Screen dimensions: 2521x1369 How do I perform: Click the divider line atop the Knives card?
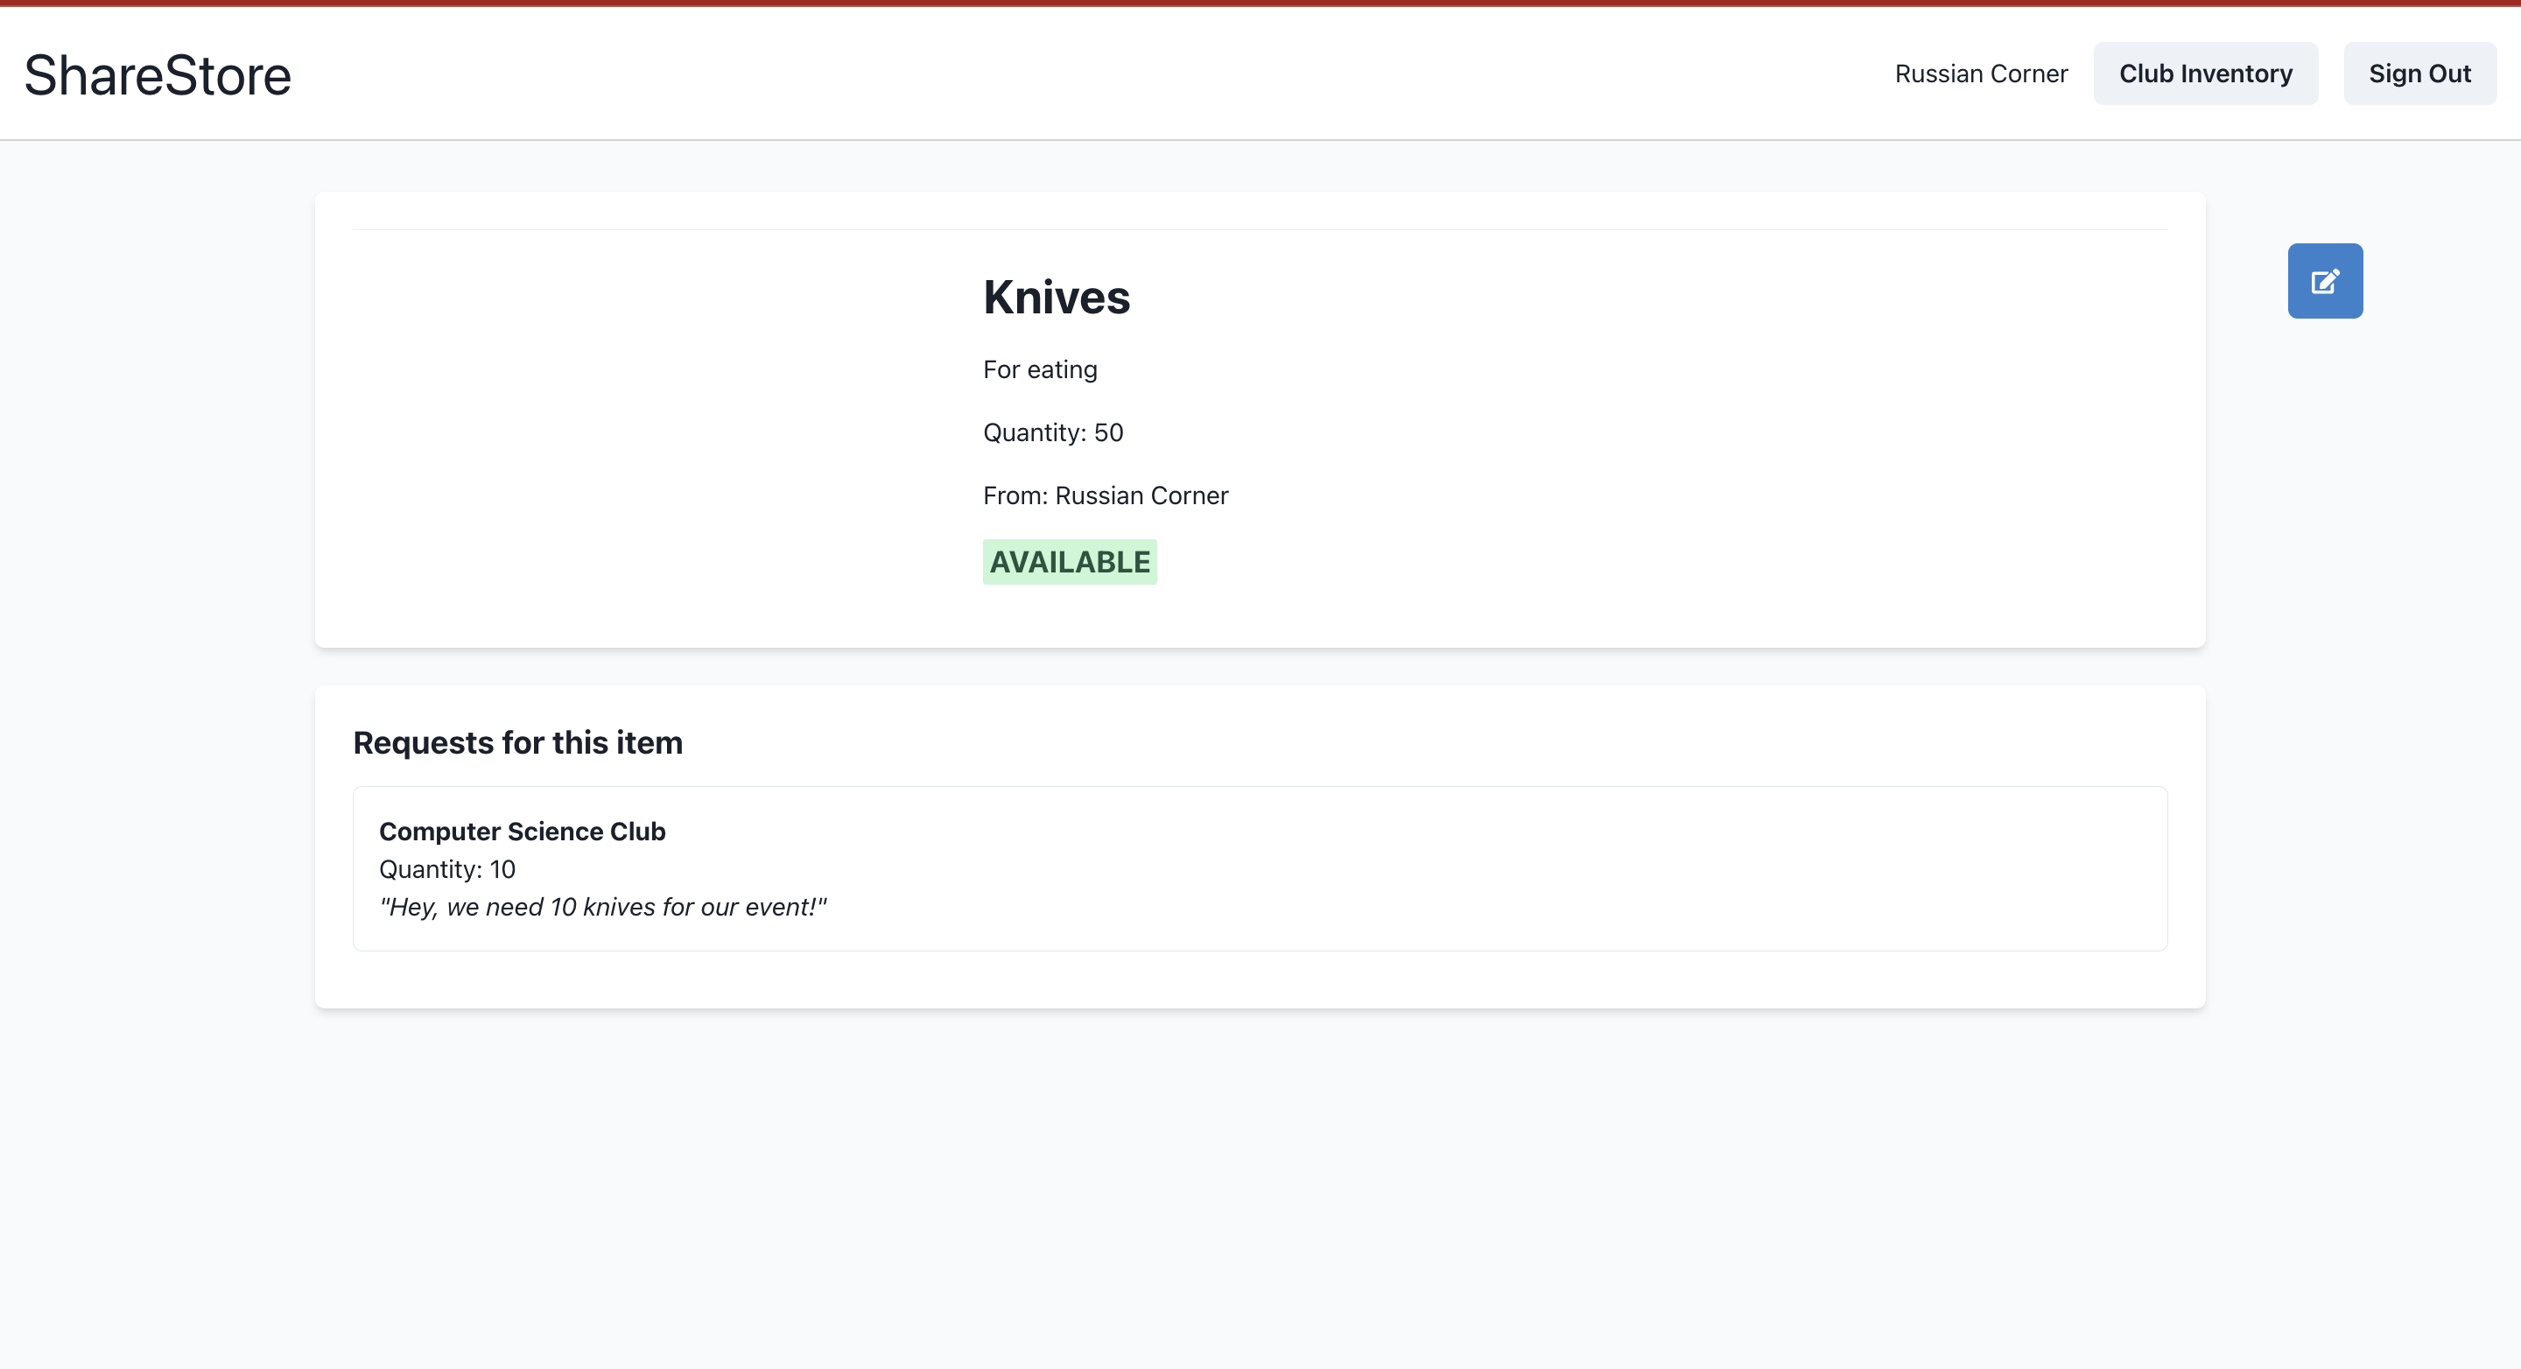tap(1260, 230)
